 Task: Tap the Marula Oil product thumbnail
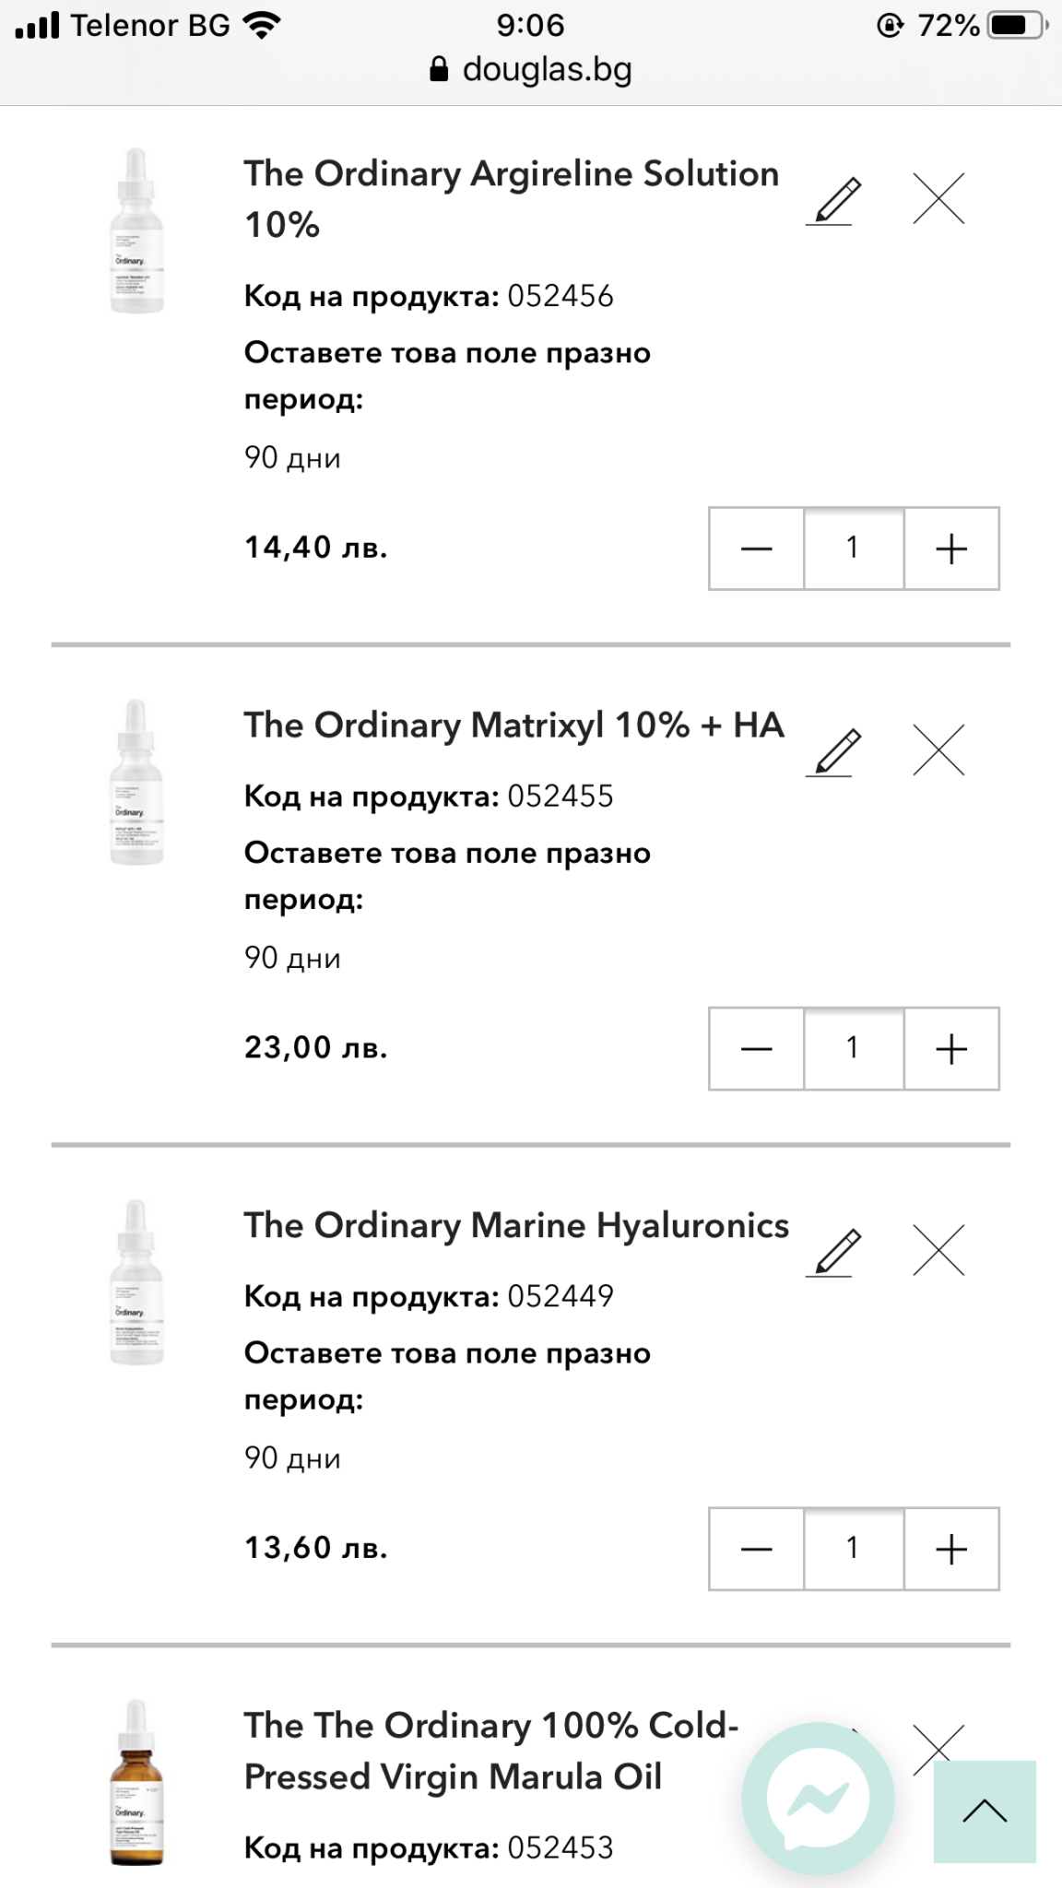[136, 1784]
